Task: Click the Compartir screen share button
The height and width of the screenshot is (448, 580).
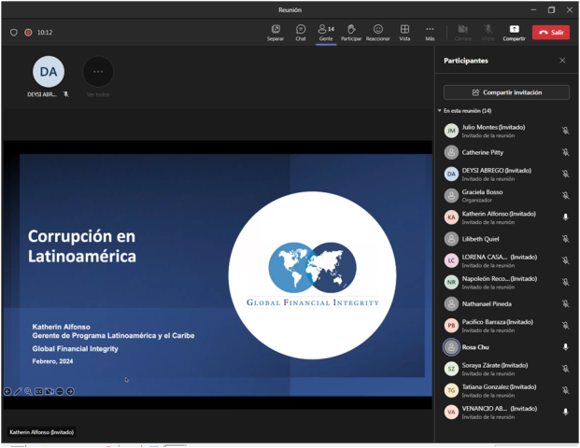Action: tap(515, 33)
